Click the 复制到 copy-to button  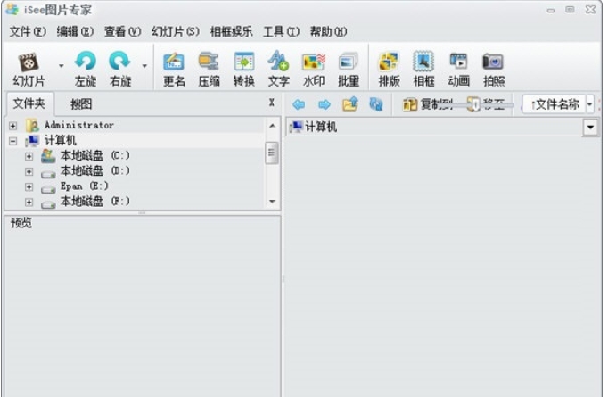point(427,104)
